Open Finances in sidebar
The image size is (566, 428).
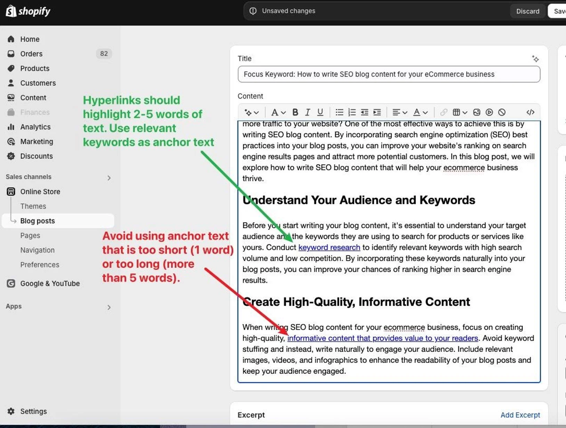[x=35, y=112]
